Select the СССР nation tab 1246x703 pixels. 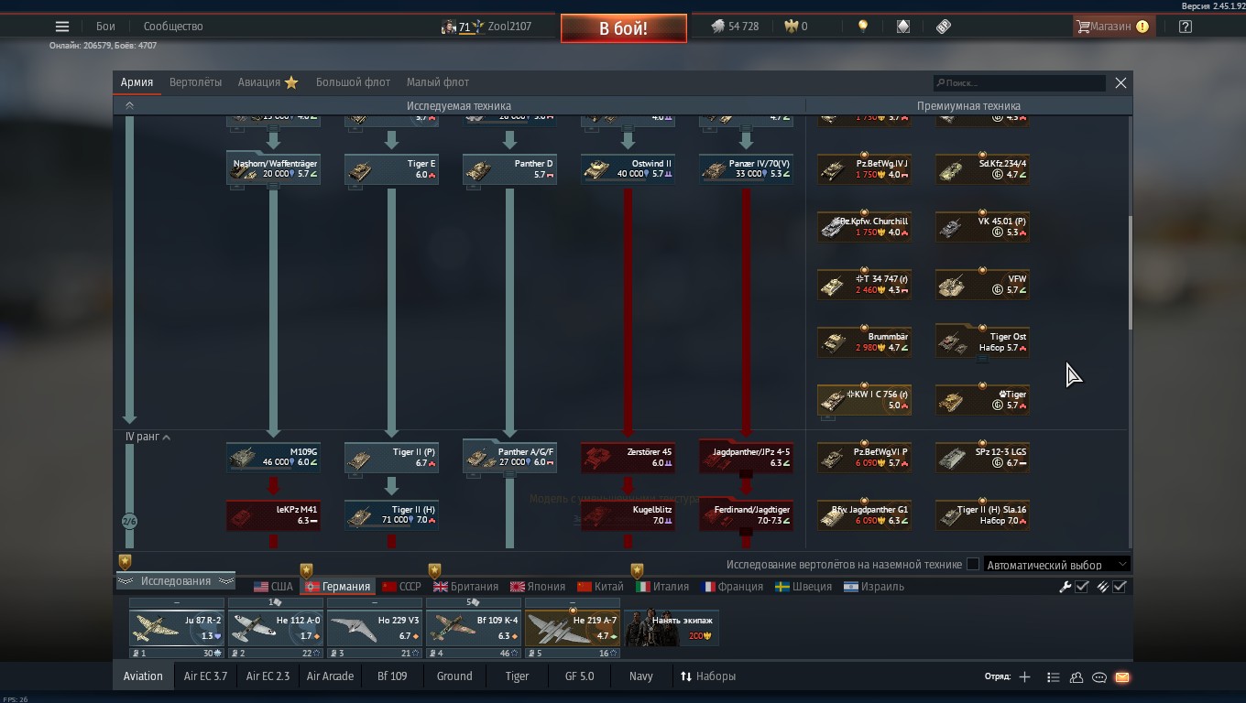401,587
